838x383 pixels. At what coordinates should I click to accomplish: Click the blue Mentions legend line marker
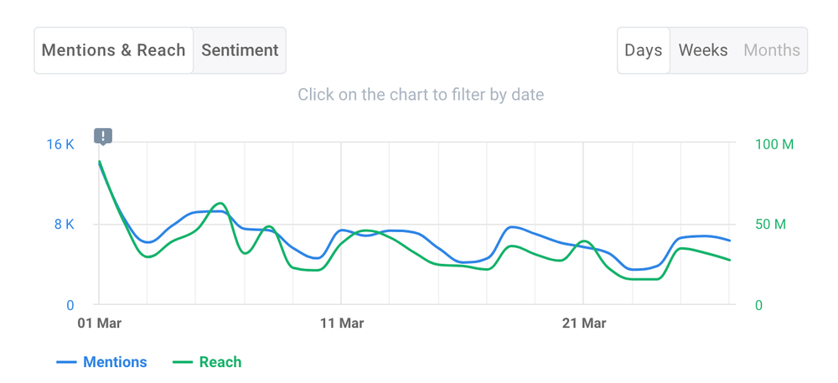click(67, 362)
